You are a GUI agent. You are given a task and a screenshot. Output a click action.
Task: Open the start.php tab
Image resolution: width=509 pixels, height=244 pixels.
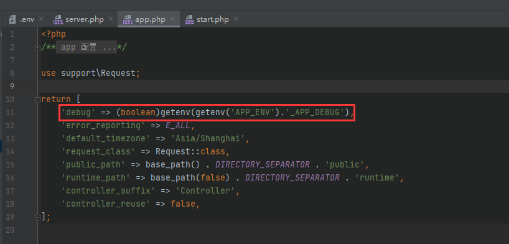tap(212, 19)
